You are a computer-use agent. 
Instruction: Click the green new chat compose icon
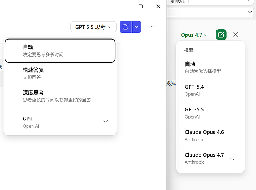click(221, 35)
